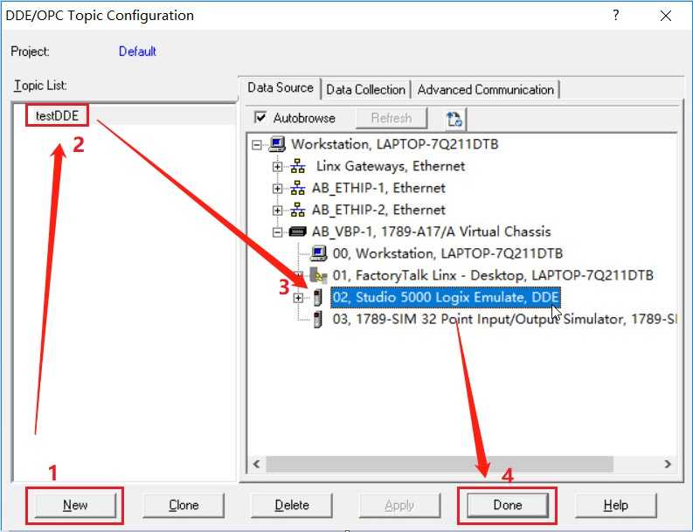Expand the 02 Studio 5000 Logix Emulate node
Screen dimensions: 693x532
pyautogui.click(x=298, y=298)
